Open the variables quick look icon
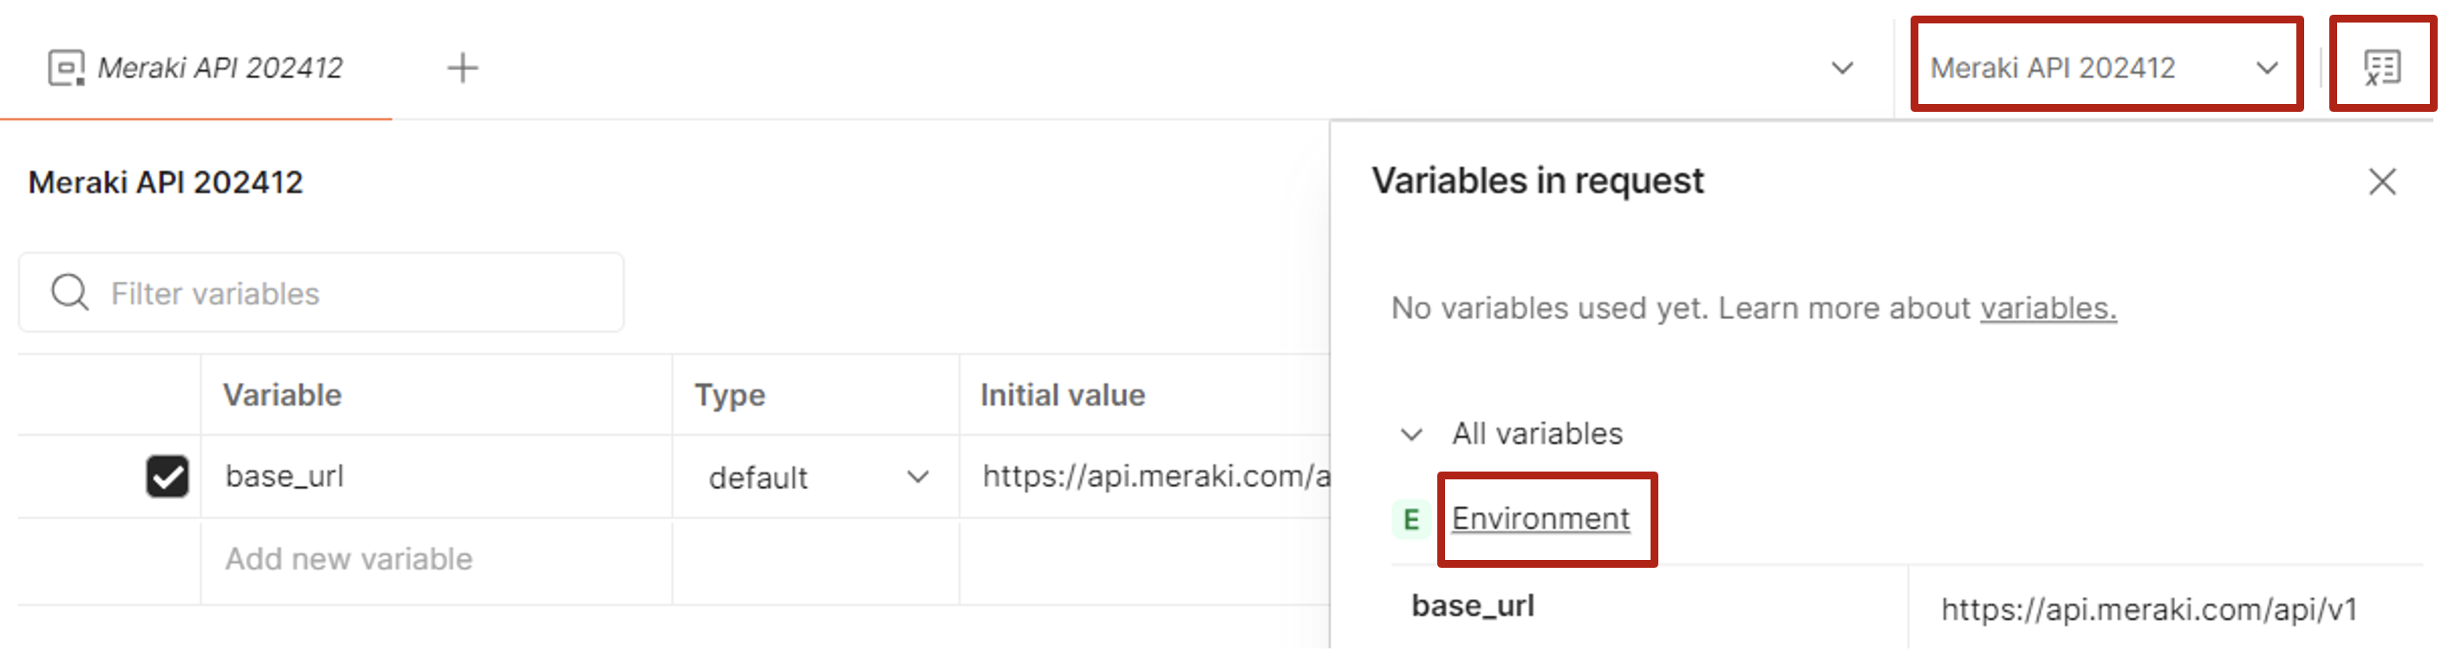This screenshot has width=2455, height=664. (x=2381, y=68)
